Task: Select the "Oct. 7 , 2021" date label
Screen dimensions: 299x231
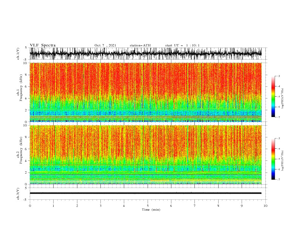Action: click(105, 45)
